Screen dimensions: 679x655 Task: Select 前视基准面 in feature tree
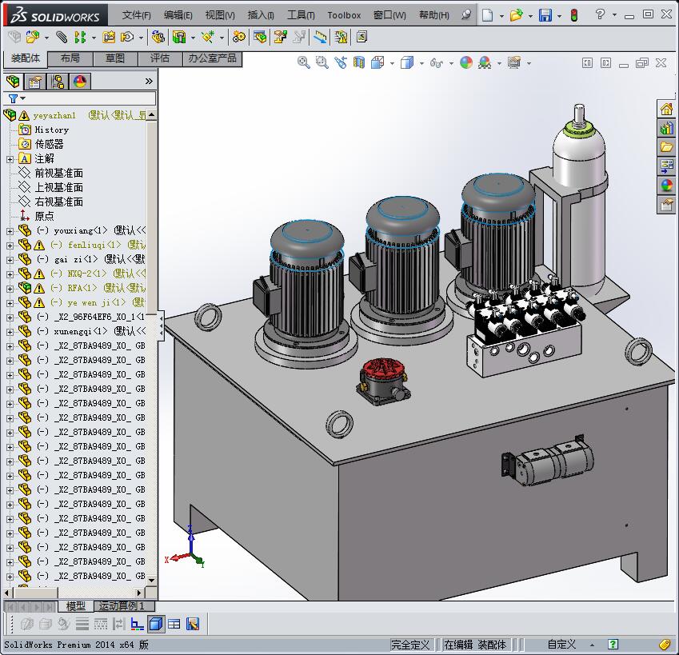coord(58,173)
